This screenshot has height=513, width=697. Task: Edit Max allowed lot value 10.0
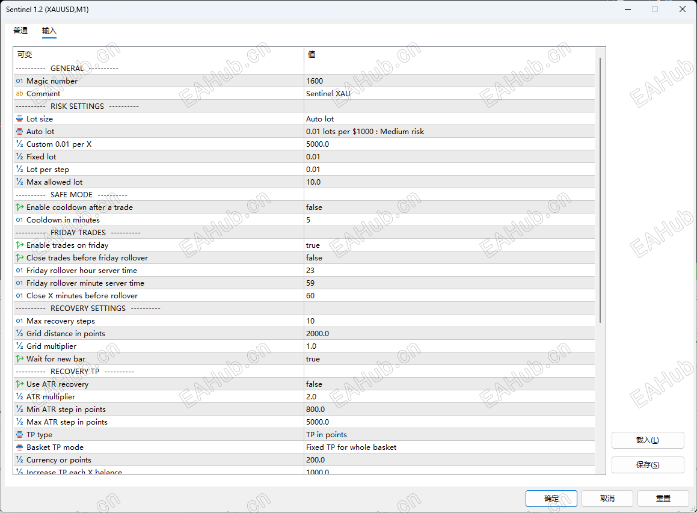(x=449, y=182)
